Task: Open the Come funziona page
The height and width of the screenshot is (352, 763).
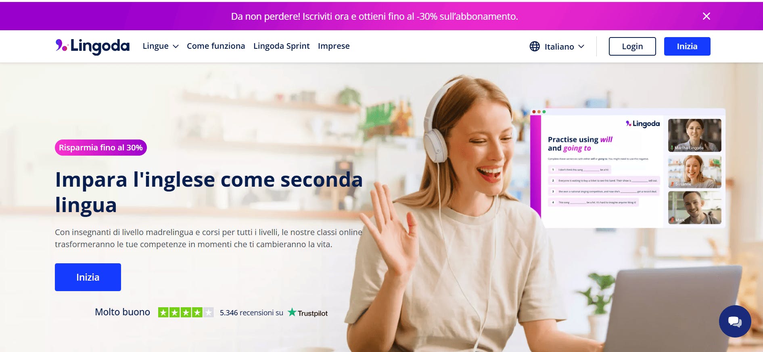Action: point(216,46)
